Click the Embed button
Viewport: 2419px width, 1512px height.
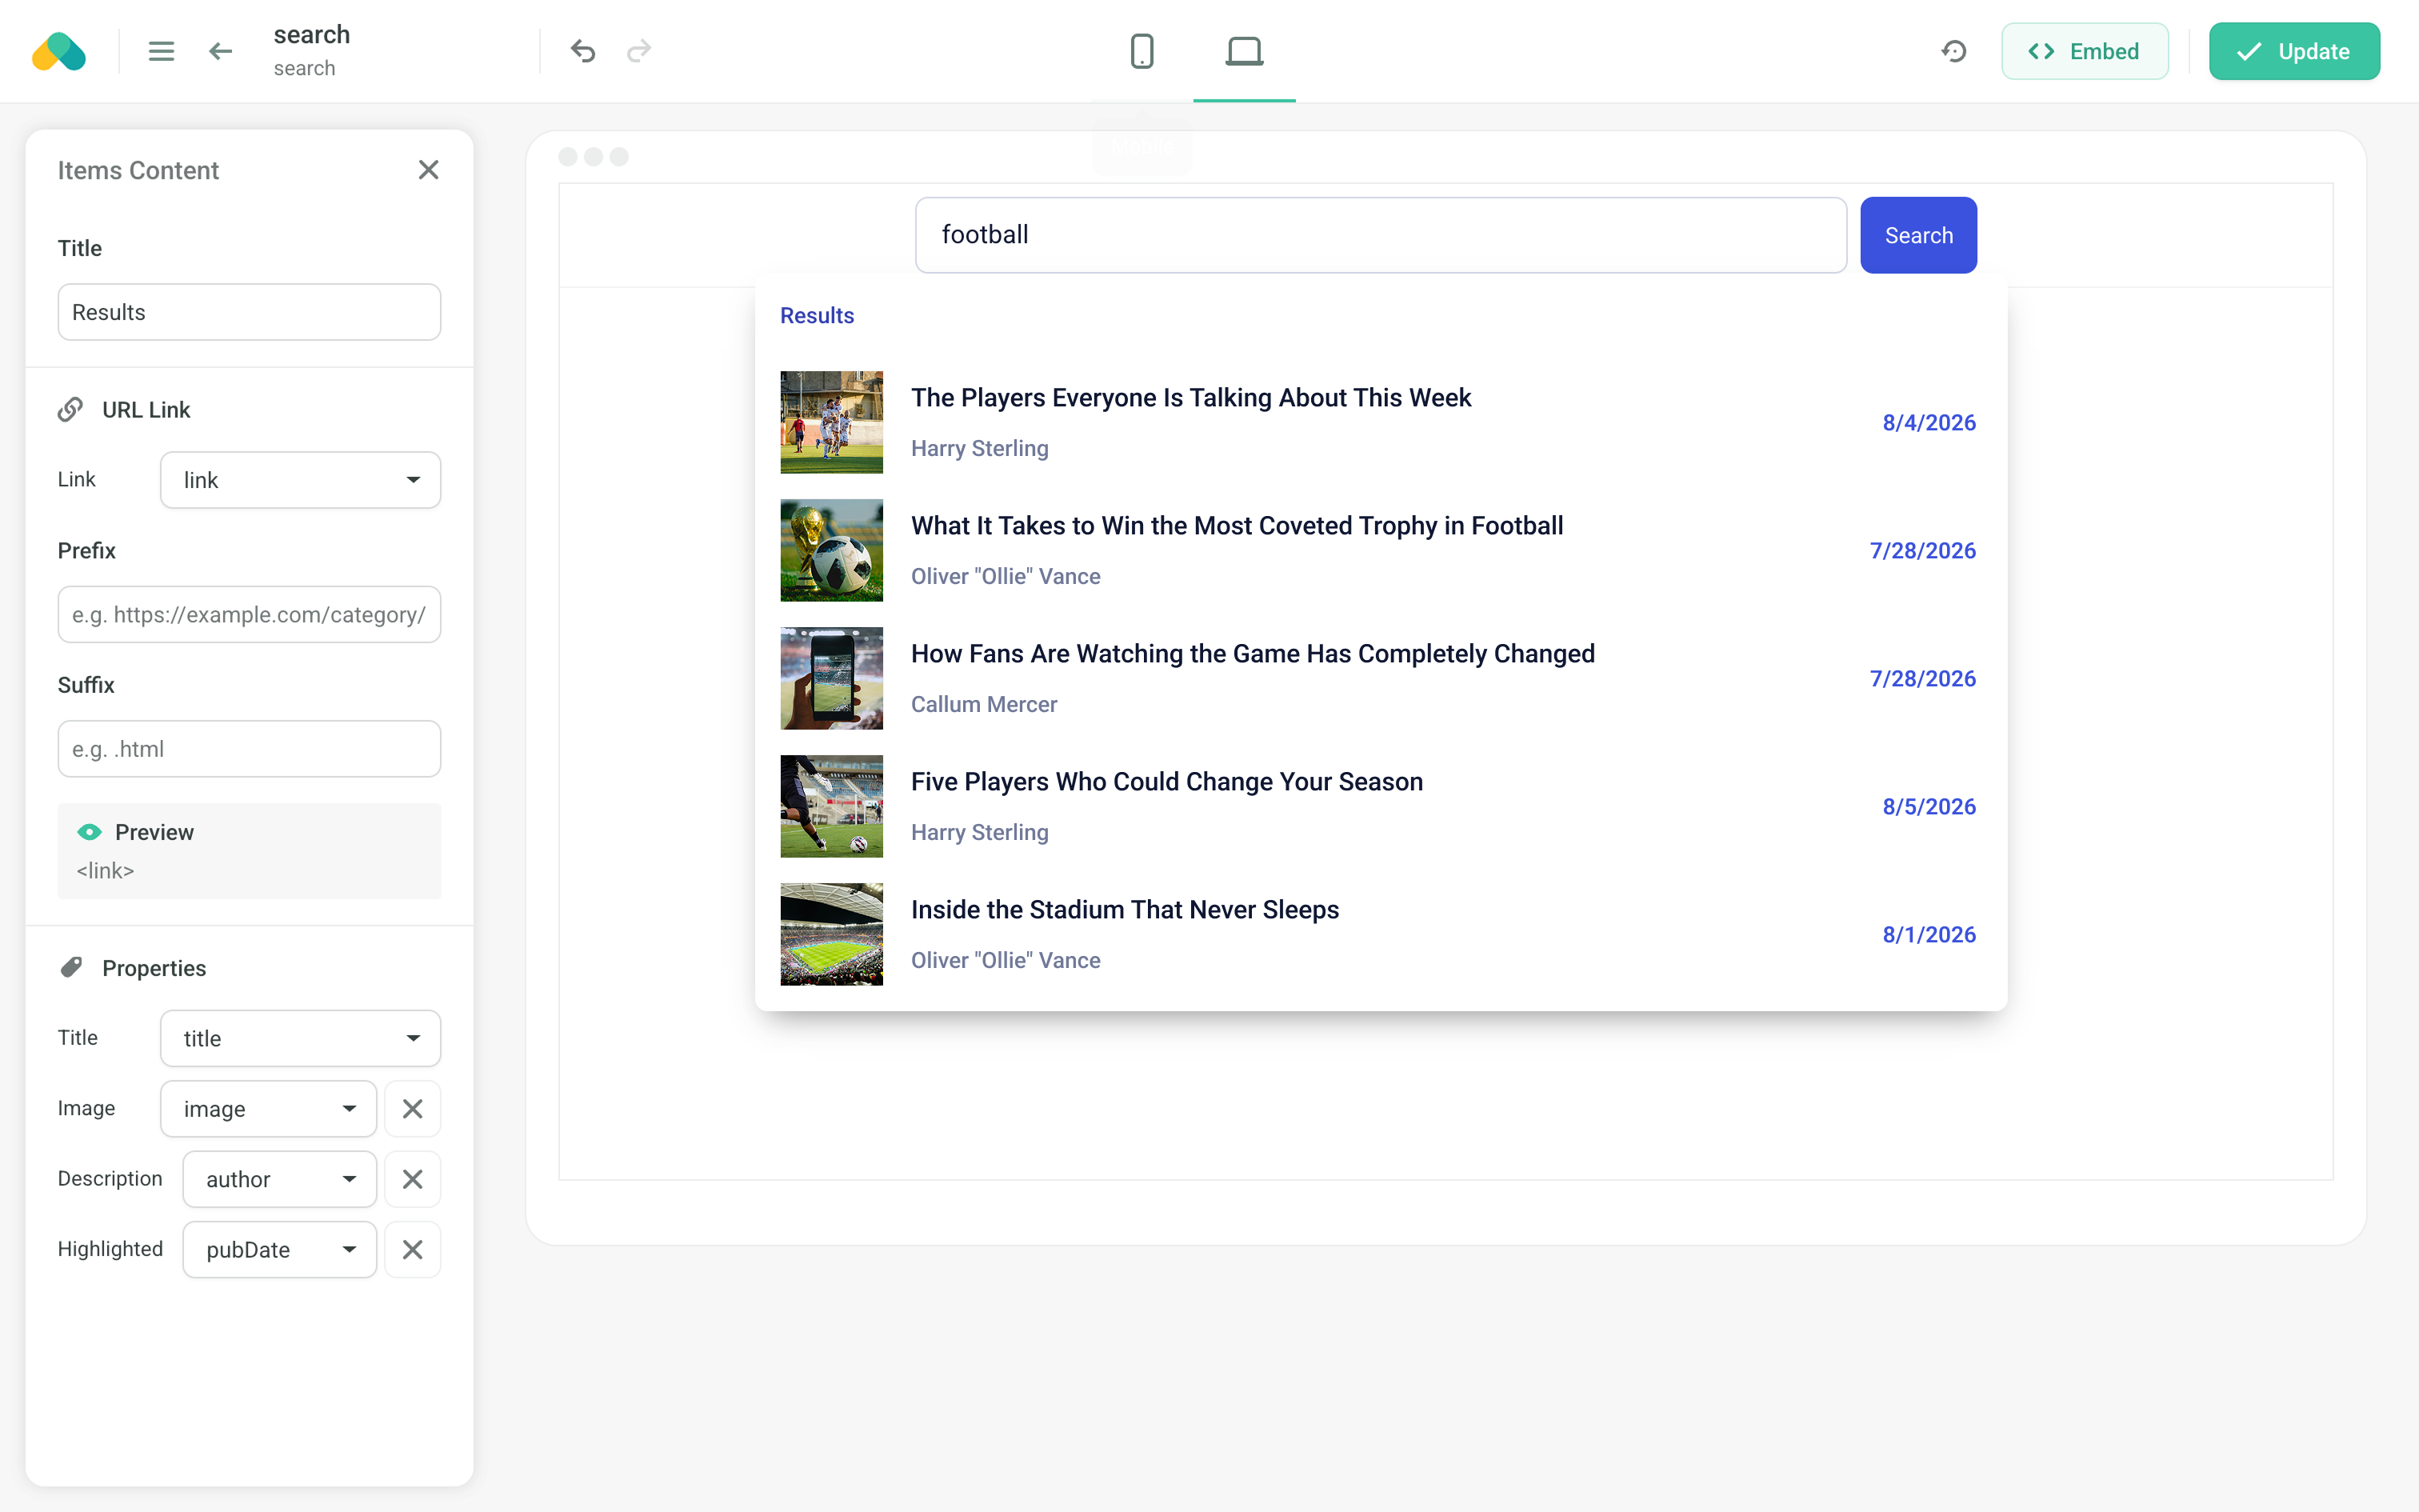coord(2085,51)
